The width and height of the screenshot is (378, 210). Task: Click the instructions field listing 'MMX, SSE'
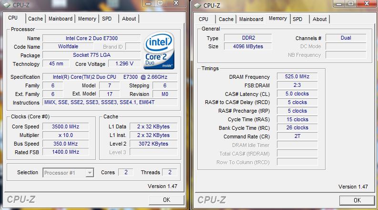coord(110,102)
